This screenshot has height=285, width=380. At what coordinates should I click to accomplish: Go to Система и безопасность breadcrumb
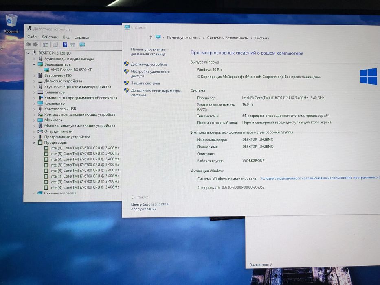pos(228,38)
